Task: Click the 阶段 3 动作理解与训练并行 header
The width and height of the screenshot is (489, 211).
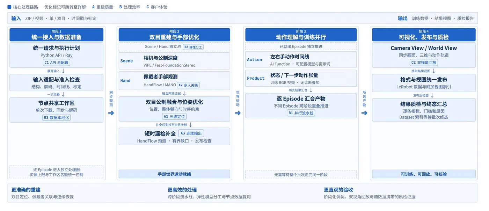Action: point(301,35)
